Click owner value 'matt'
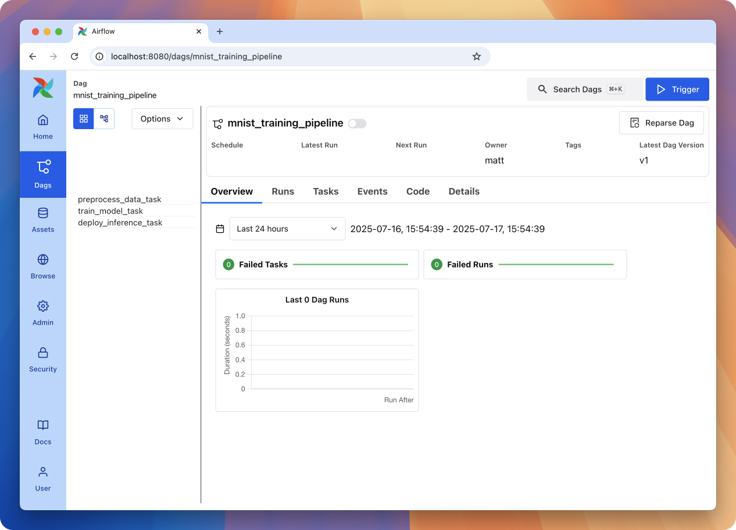This screenshot has width=736, height=530. coord(495,160)
